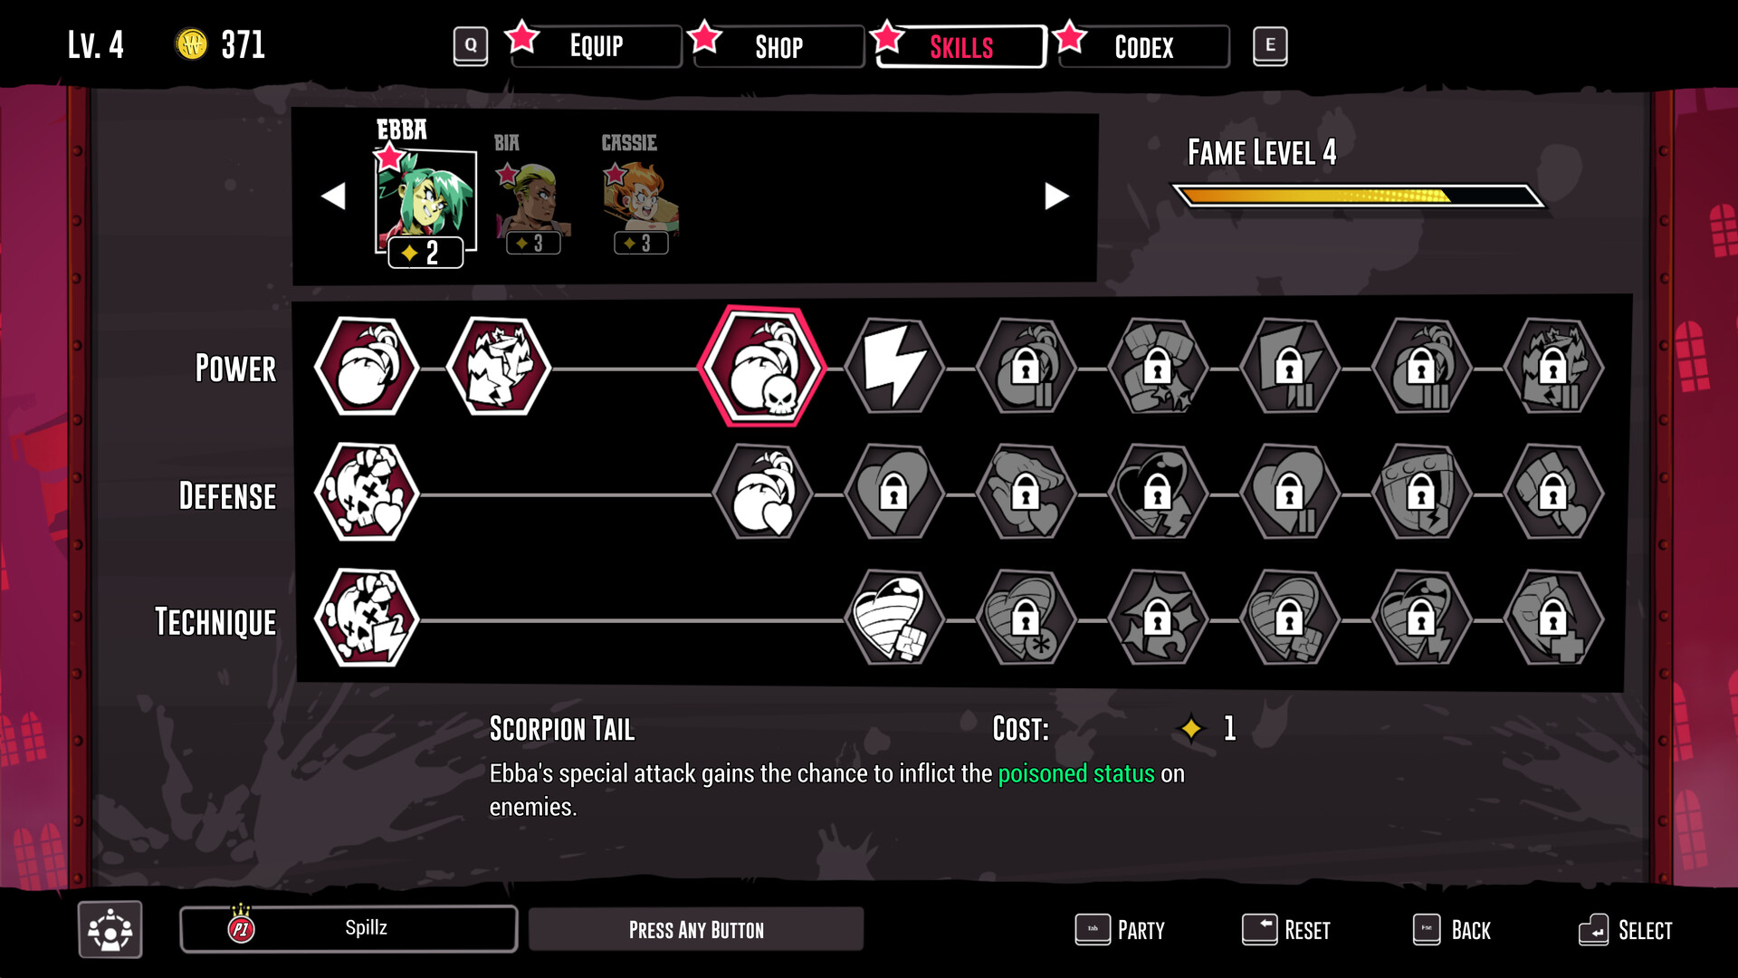Image resolution: width=1738 pixels, height=978 pixels.
Task: Pick the unlocked ponytail-heart Defense skill
Action: [762, 493]
